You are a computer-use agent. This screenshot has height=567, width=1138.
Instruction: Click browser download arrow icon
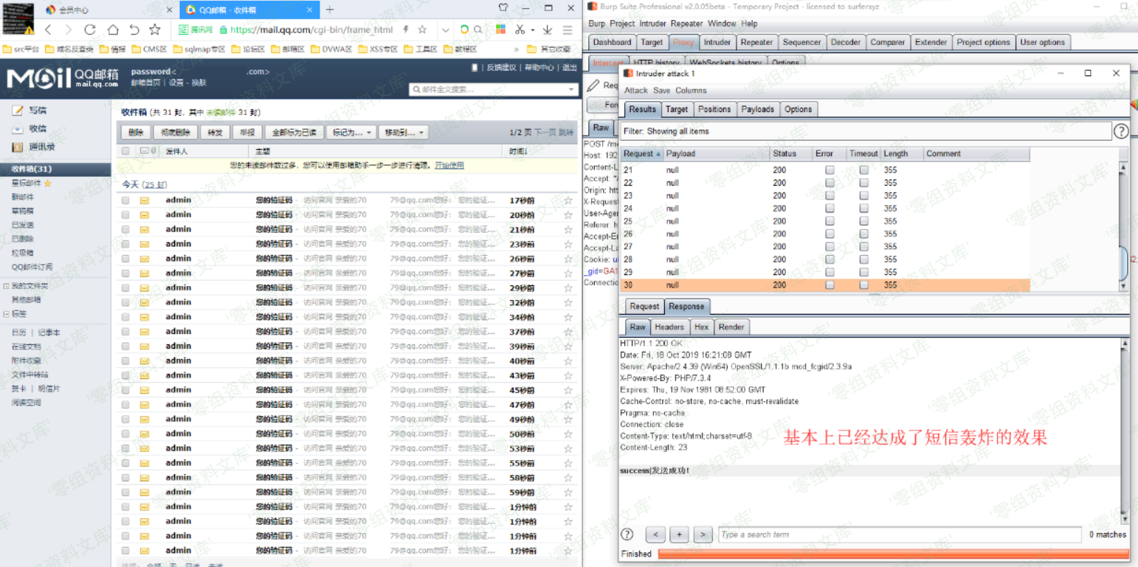[548, 30]
